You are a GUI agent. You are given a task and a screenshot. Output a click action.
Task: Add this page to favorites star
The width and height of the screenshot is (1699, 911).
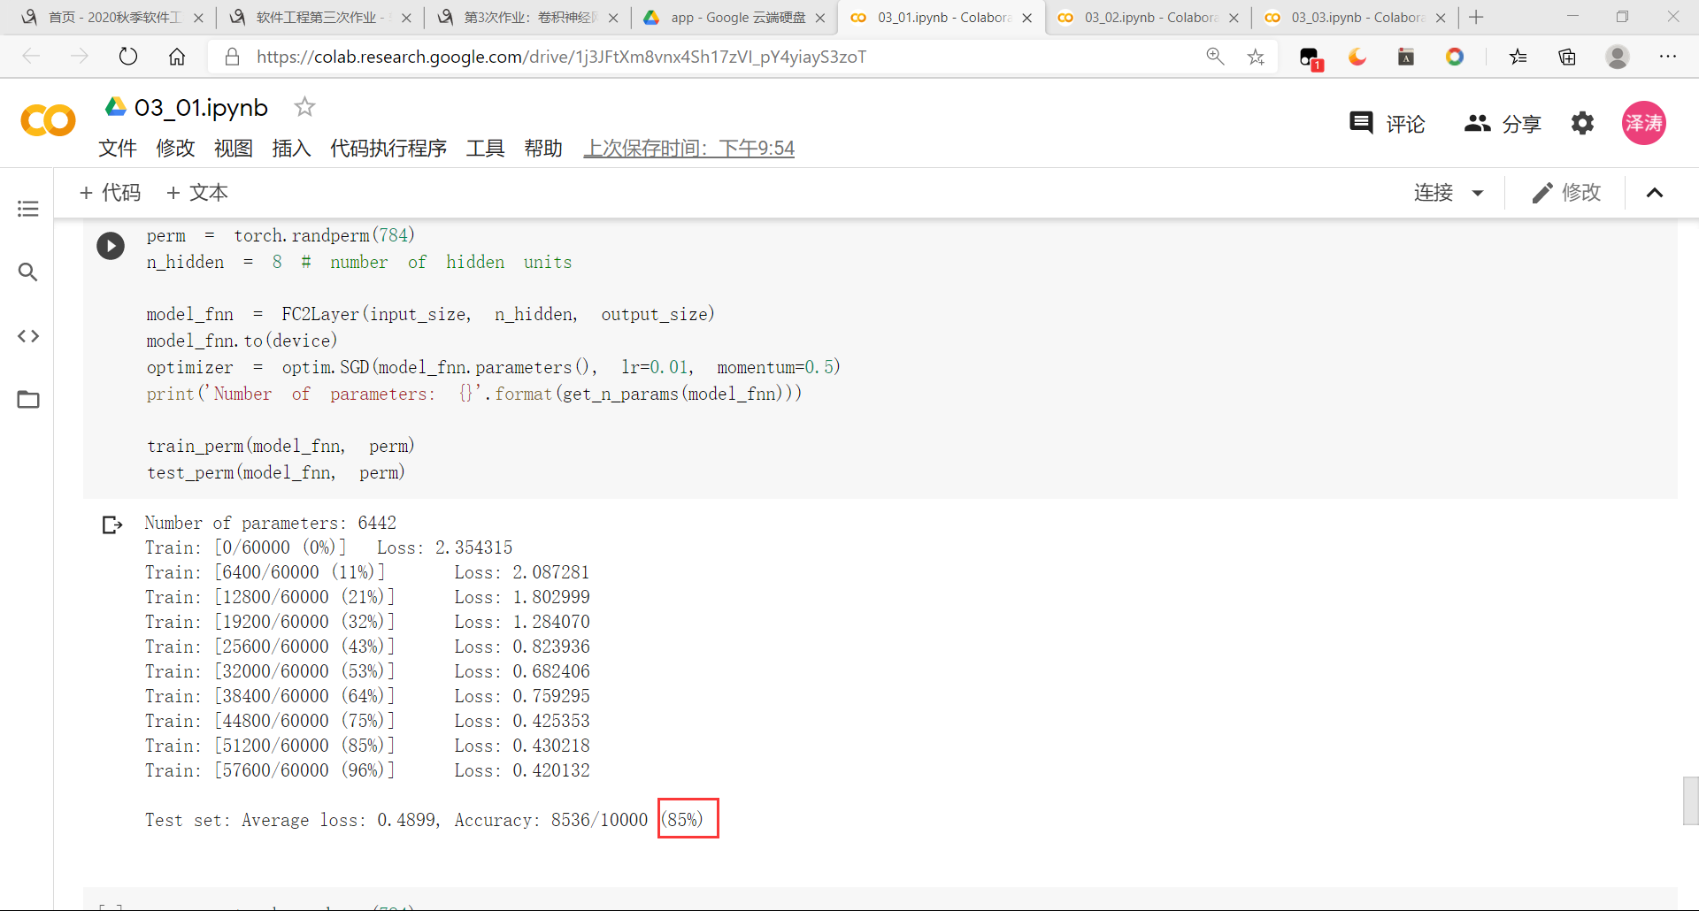(1256, 57)
